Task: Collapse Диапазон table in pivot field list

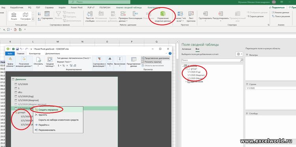Action: tap(183, 66)
